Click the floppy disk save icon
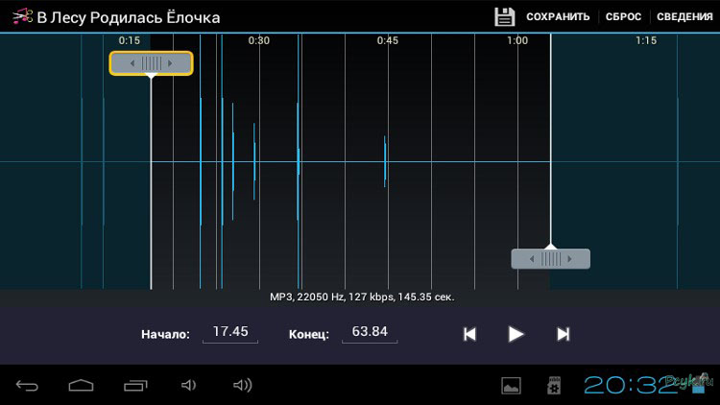This screenshot has height=405, width=720. pyautogui.click(x=504, y=17)
